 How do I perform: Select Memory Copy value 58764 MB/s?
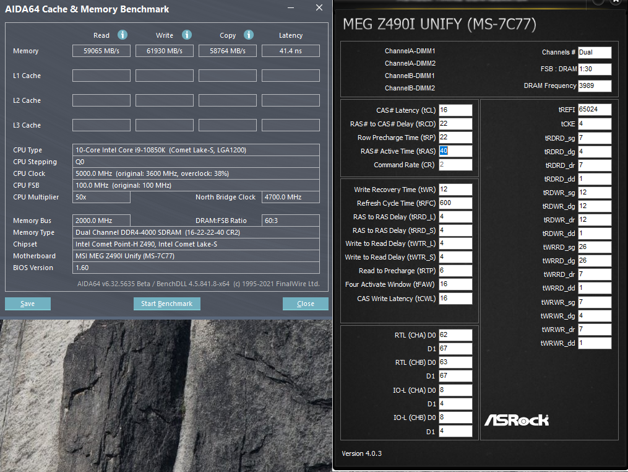point(228,51)
